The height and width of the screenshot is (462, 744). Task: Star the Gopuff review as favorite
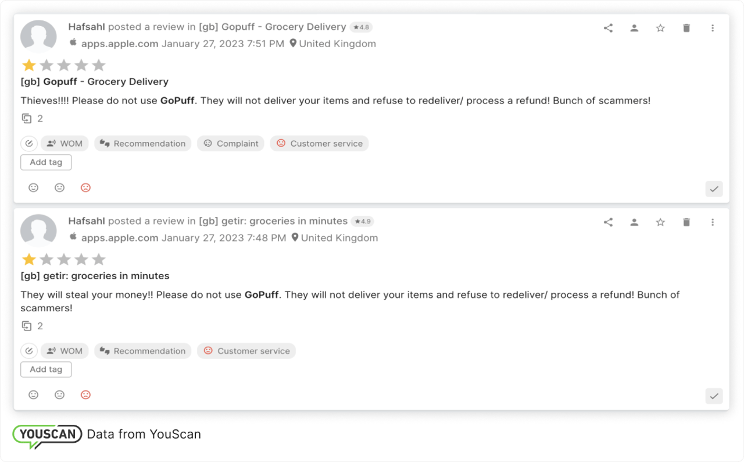tap(660, 28)
